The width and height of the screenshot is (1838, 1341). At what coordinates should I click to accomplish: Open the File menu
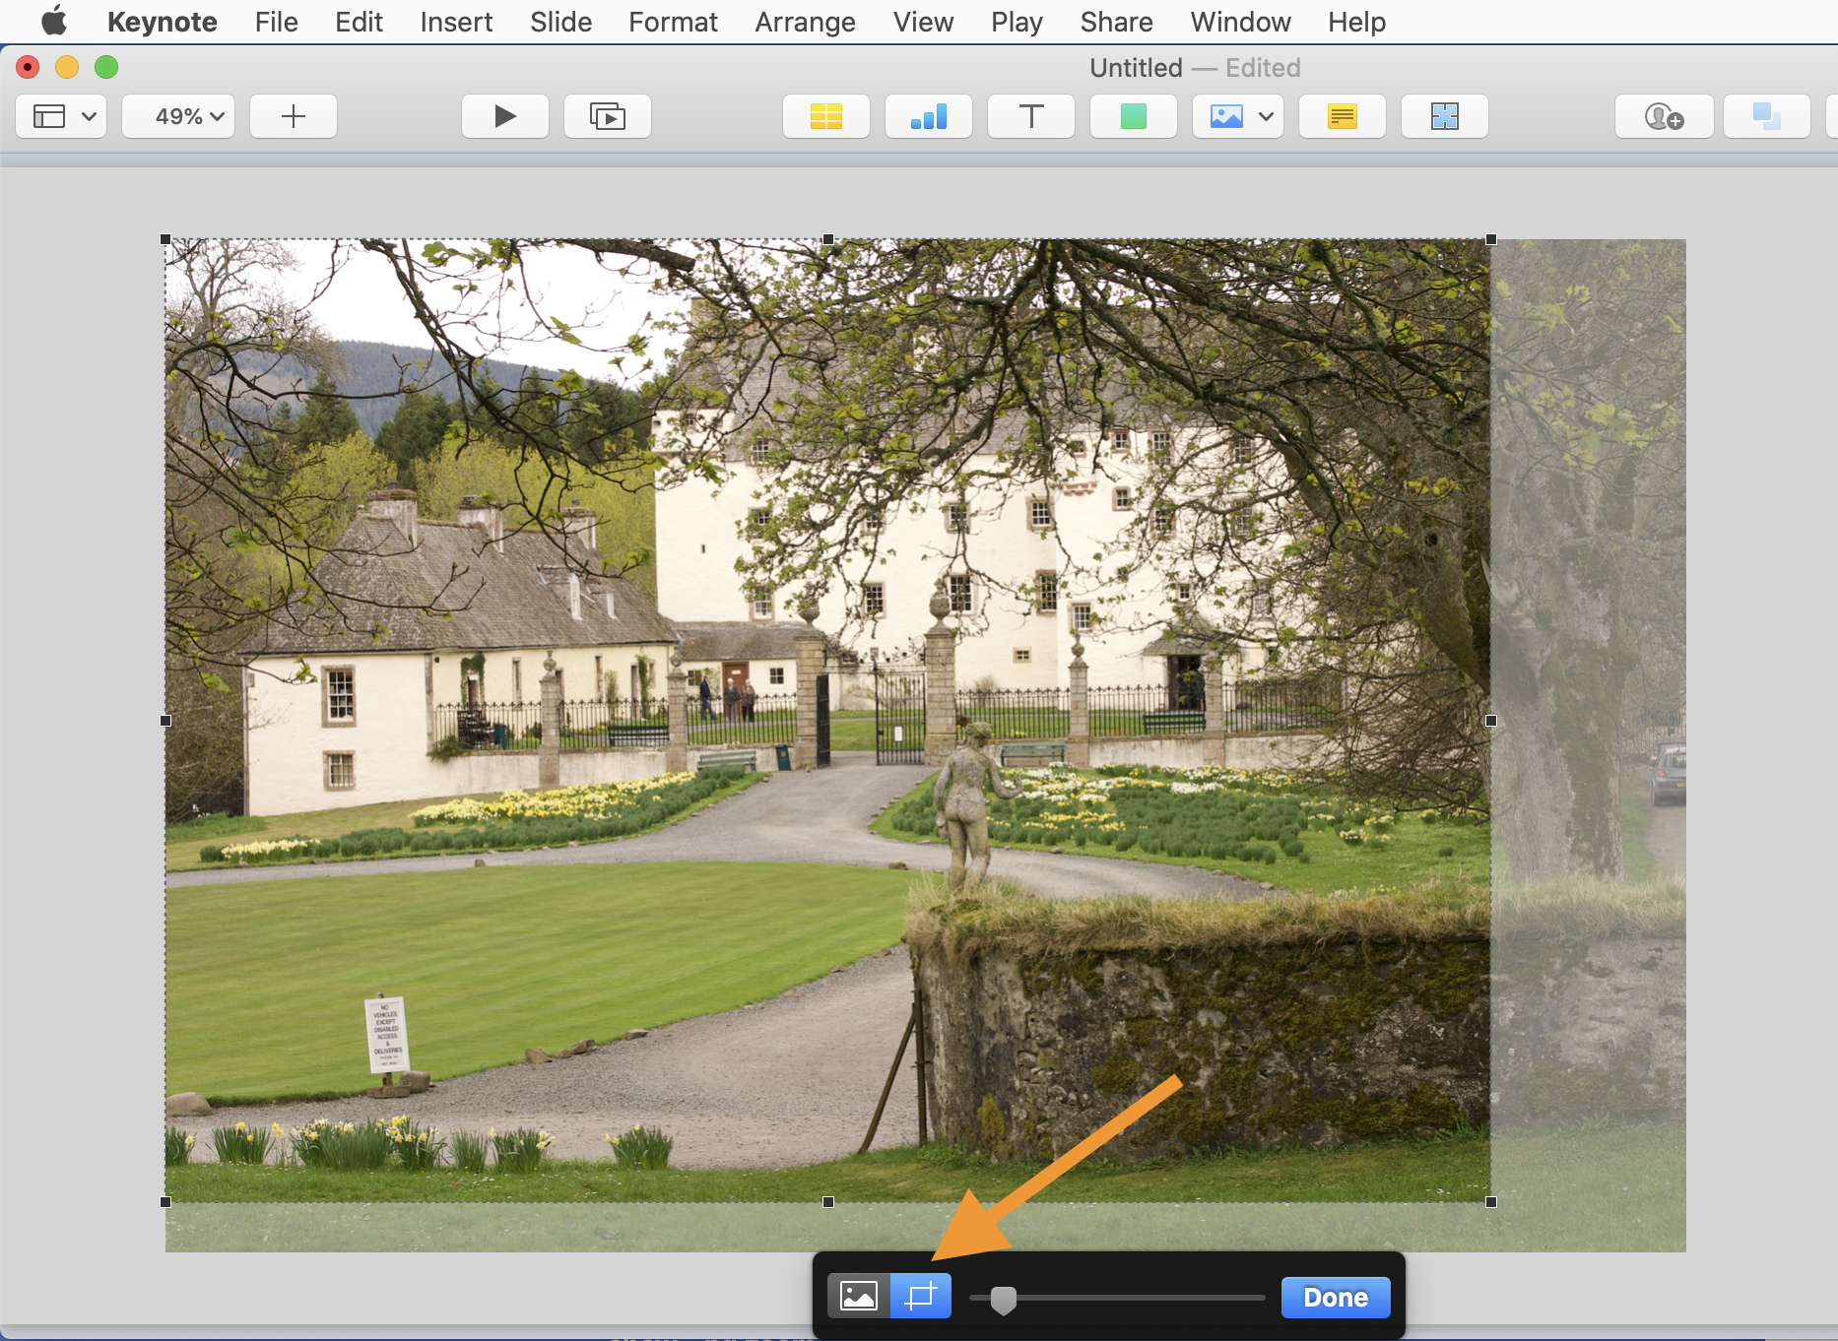tap(276, 22)
